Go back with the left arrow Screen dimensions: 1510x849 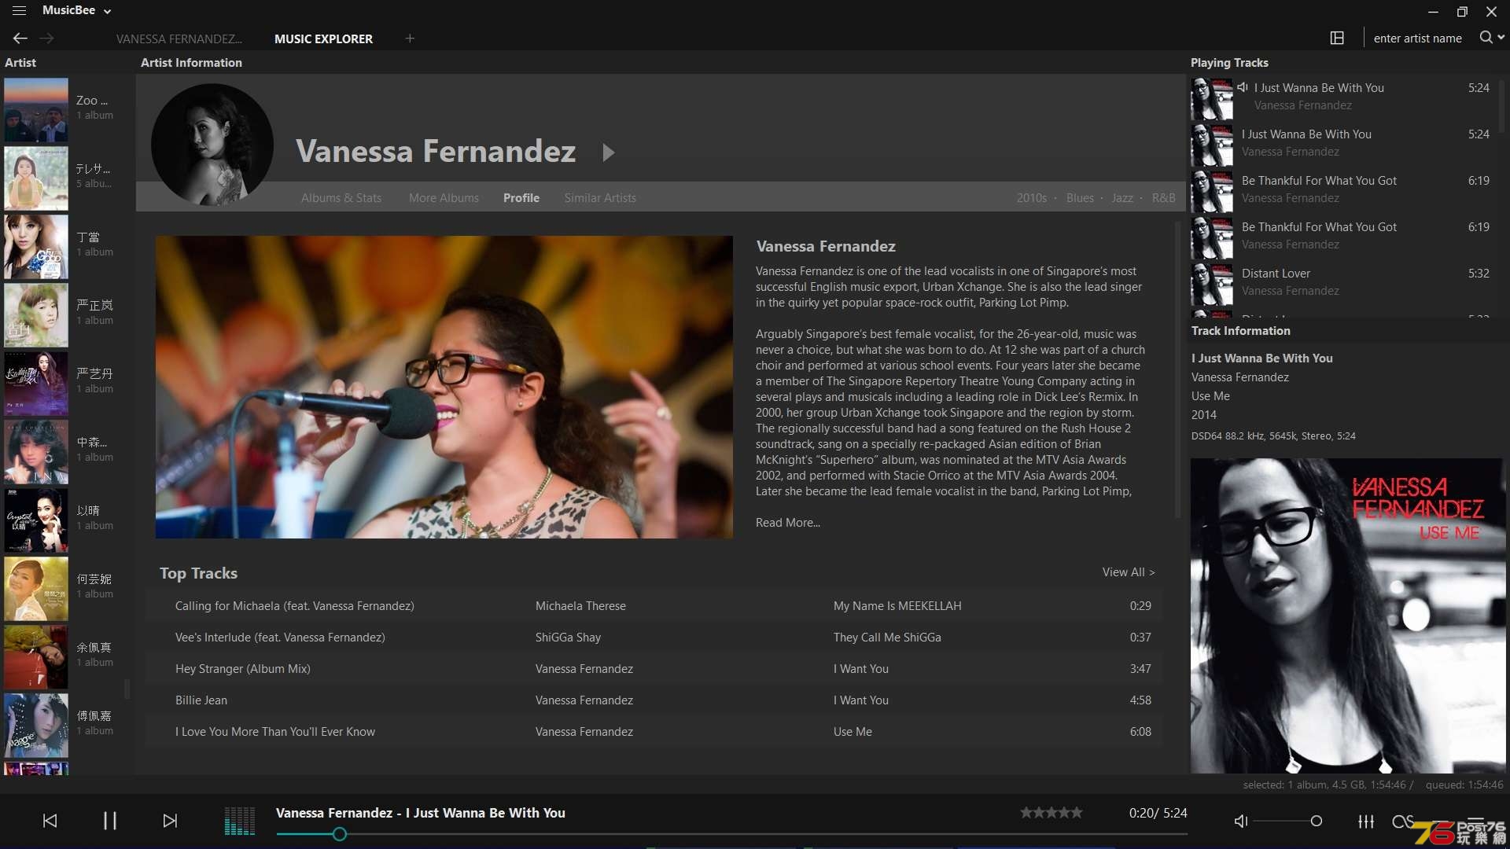(x=20, y=38)
